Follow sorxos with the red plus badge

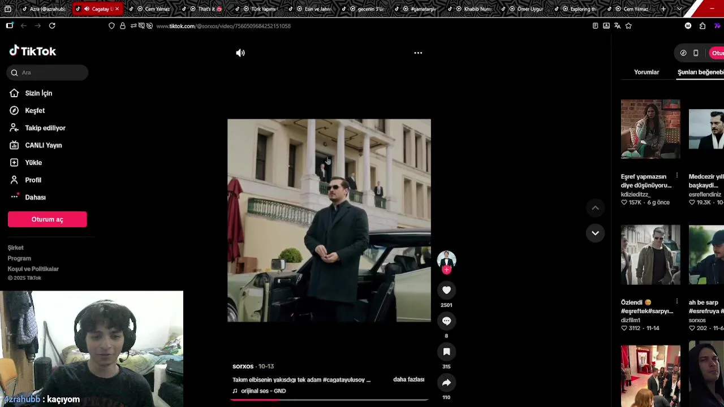click(446, 270)
